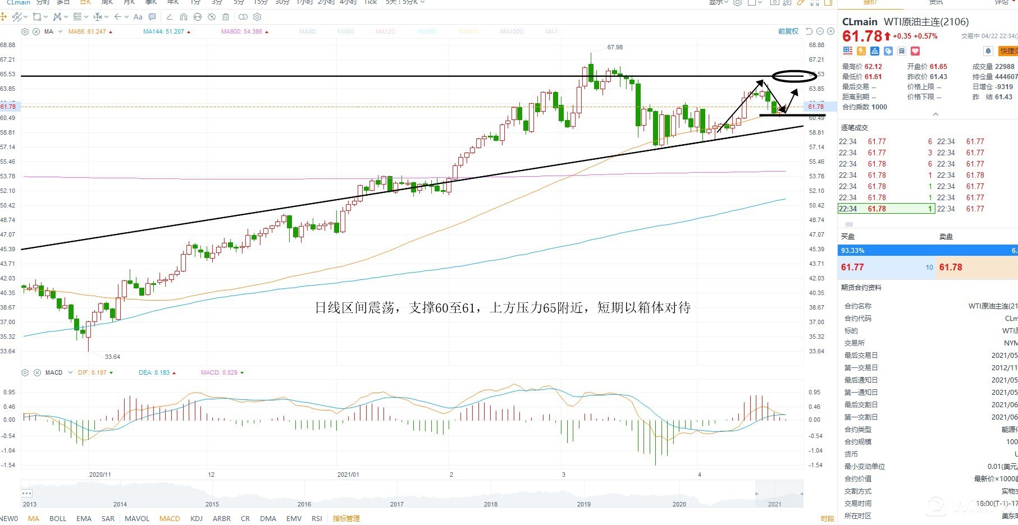Toggle the MA144 line visibility

click(x=166, y=31)
